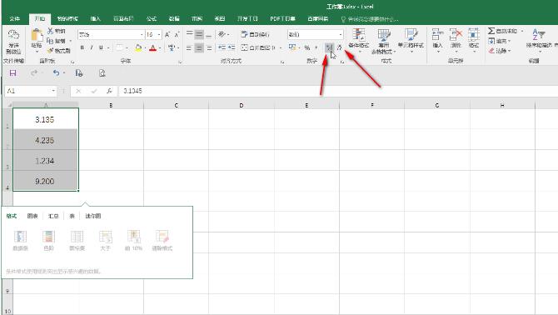
Task: Click the Wrap Text button
Action: tap(255, 34)
